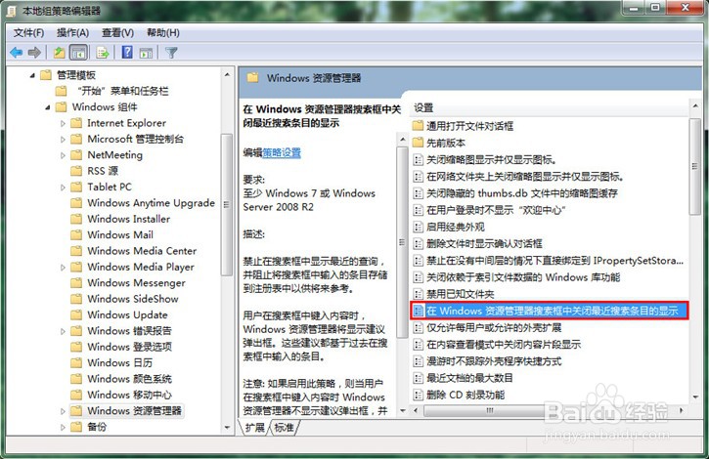Expand the Microsoft 管理控制台 node
The width and height of the screenshot is (709, 459).
tap(63, 140)
